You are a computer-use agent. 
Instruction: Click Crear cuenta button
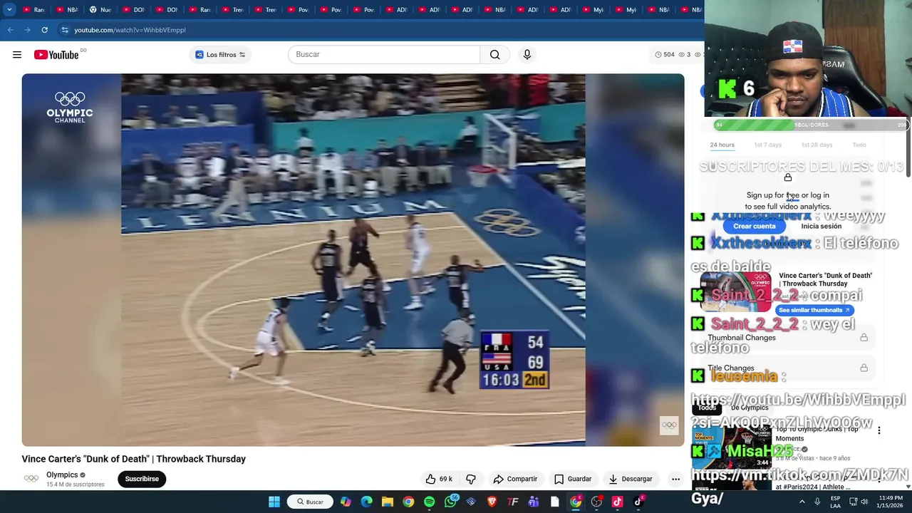pos(755,227)
